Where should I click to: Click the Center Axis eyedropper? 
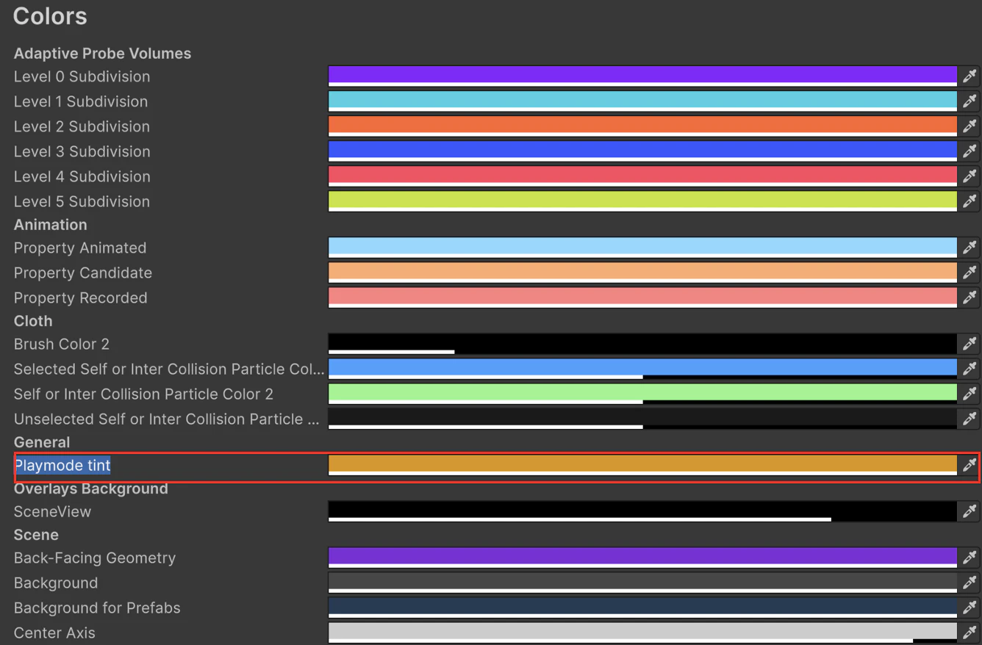click(x=970, y=633)
